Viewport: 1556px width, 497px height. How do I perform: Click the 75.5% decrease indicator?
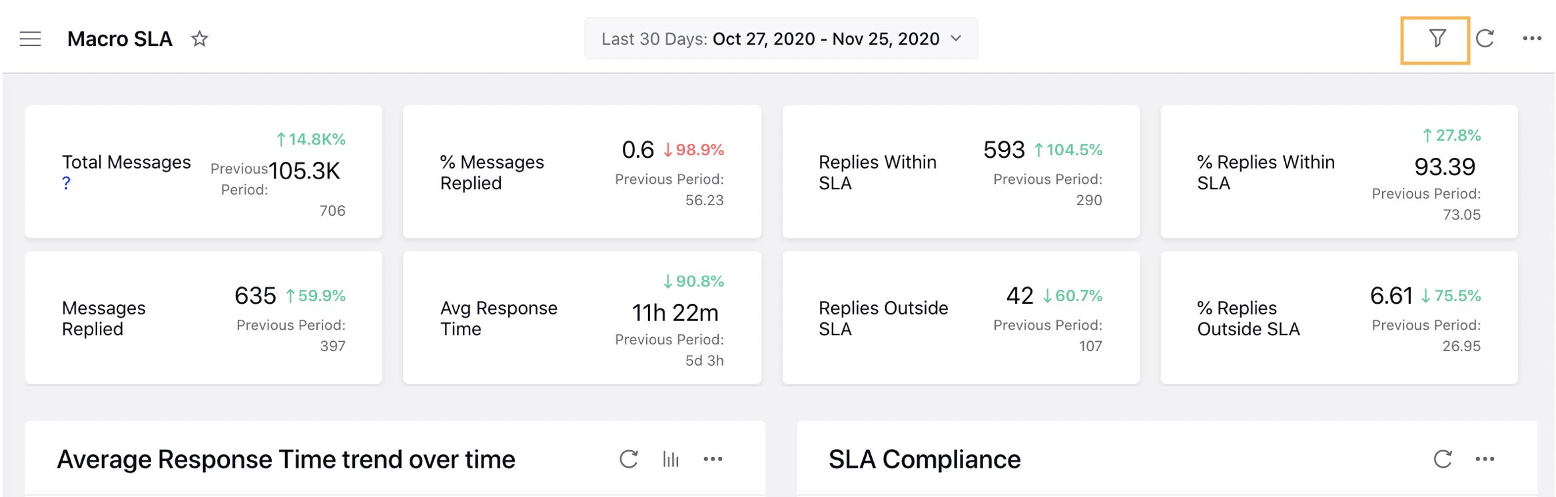[x=1451, y=296]
